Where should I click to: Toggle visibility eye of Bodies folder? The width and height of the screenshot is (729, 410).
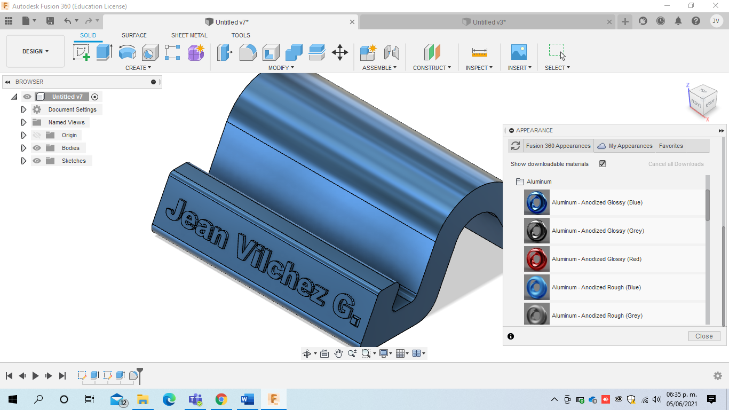click(x=37, y=148)
